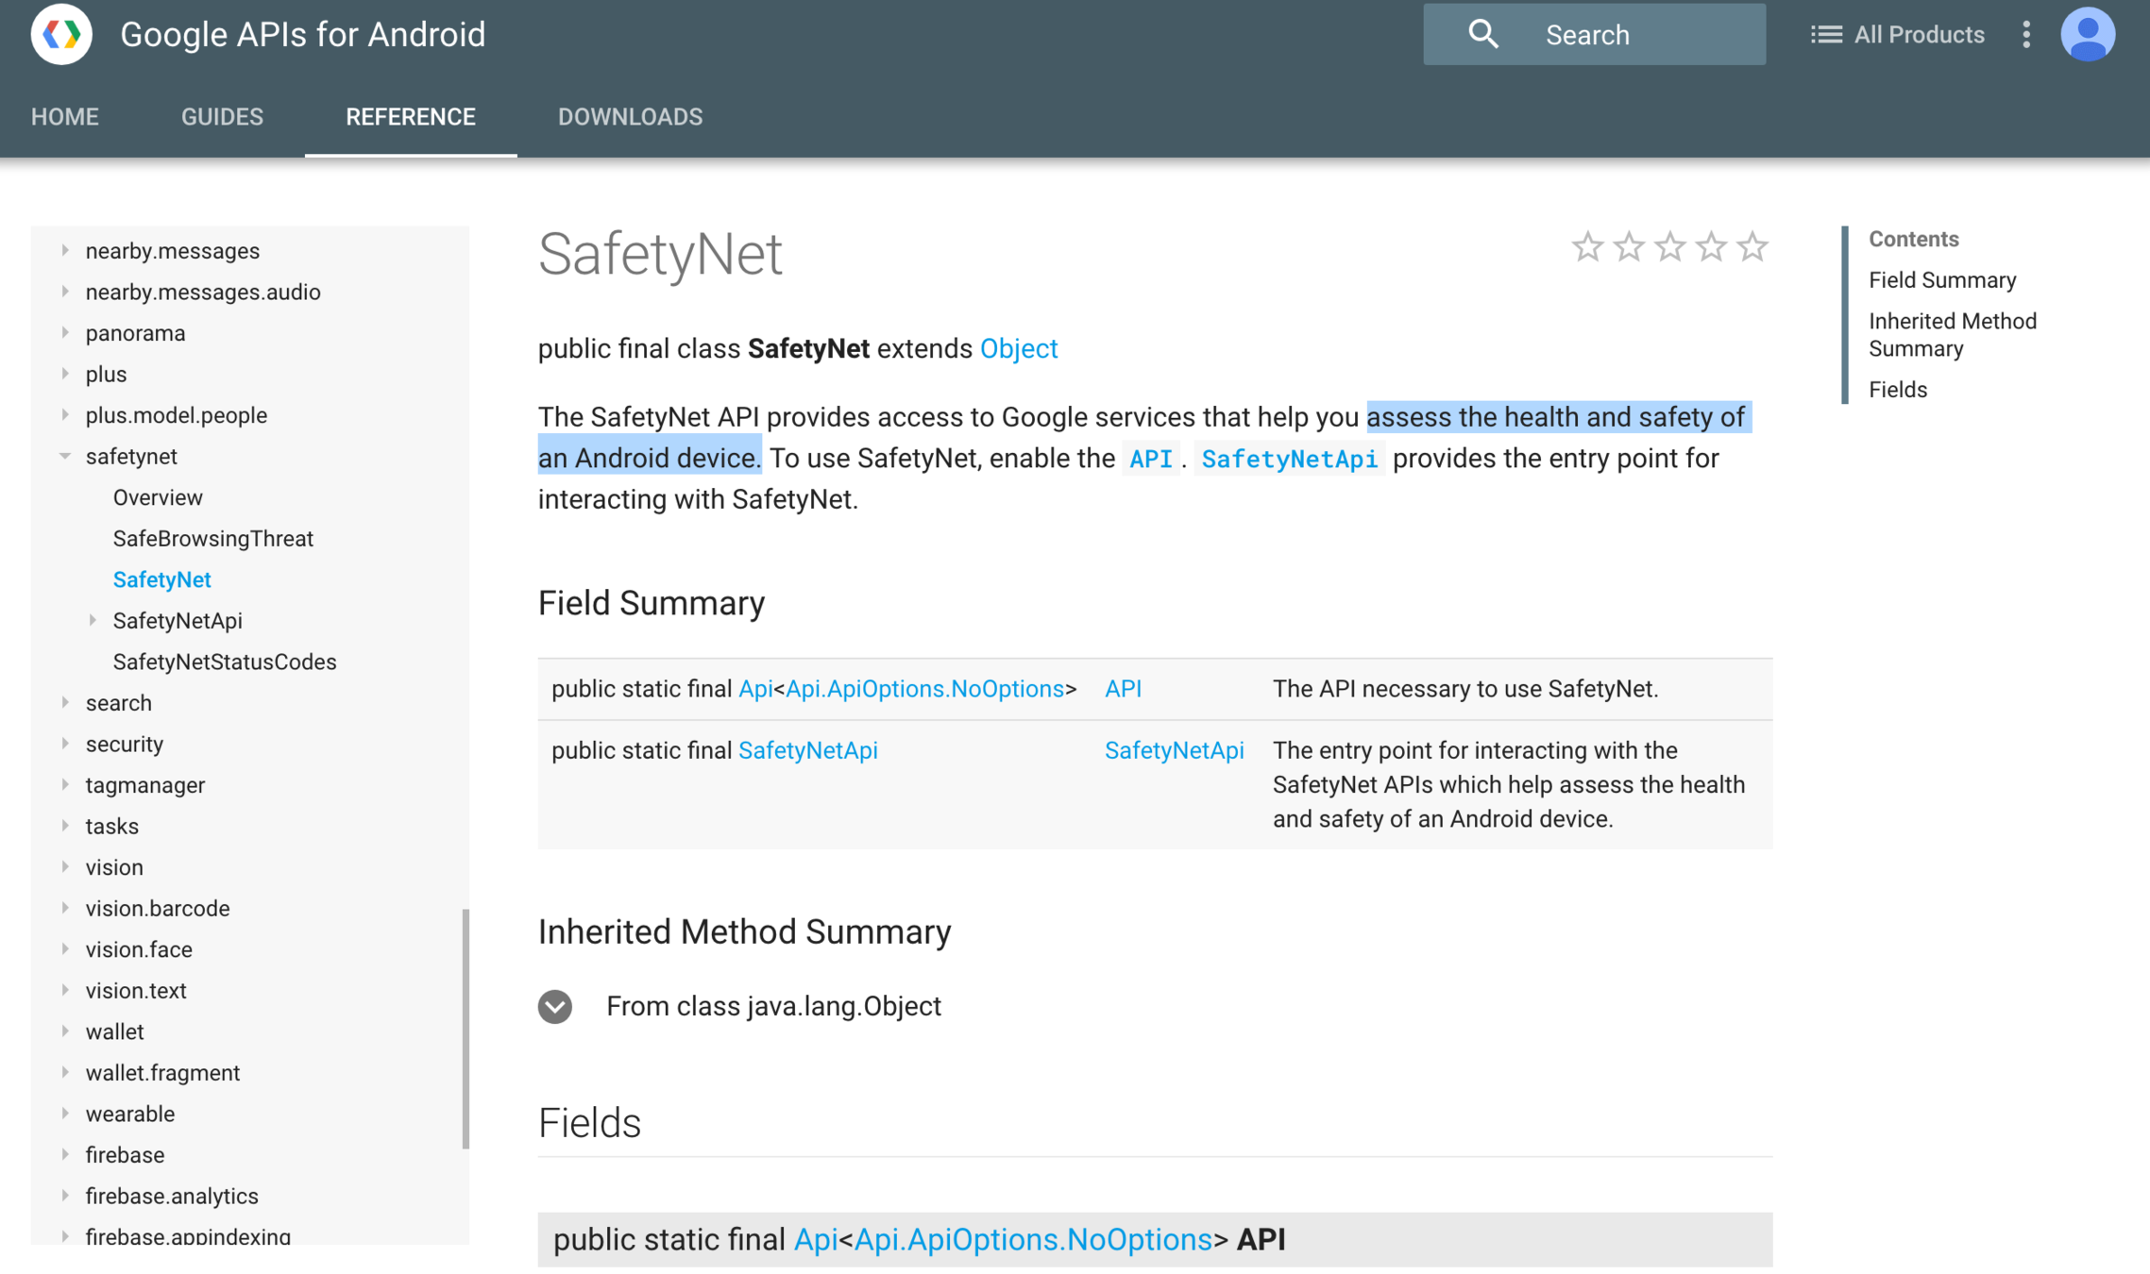2150x1274 pixels.
Task: Follow the inline API code link
Action: pyautogui.click(x=1151, y=459)
